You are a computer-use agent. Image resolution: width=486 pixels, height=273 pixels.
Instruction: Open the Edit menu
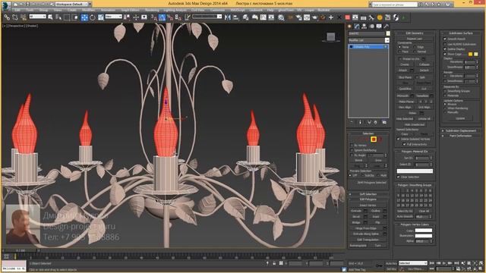pyautogui.click(x=17, y=10)
